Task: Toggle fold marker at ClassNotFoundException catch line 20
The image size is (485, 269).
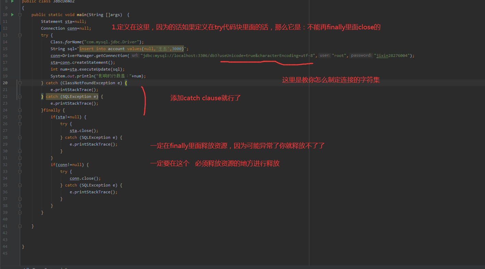Action: tap(20, 83)
